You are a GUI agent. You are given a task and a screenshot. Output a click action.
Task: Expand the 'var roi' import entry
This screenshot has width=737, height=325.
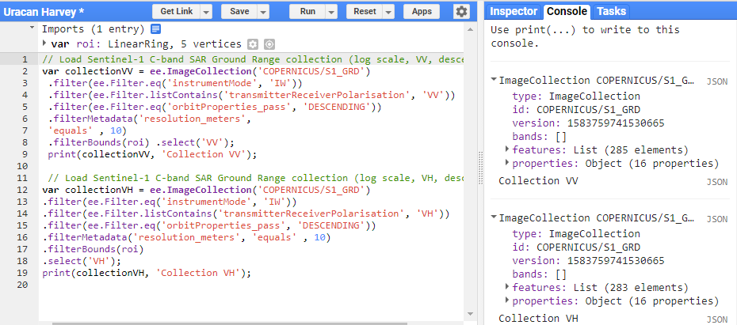(x=44, y=43)
